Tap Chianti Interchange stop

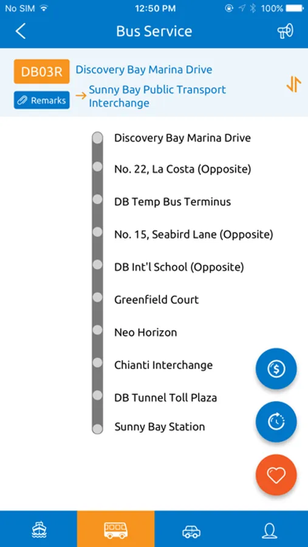pyautogui.click(x=163, y=365)
